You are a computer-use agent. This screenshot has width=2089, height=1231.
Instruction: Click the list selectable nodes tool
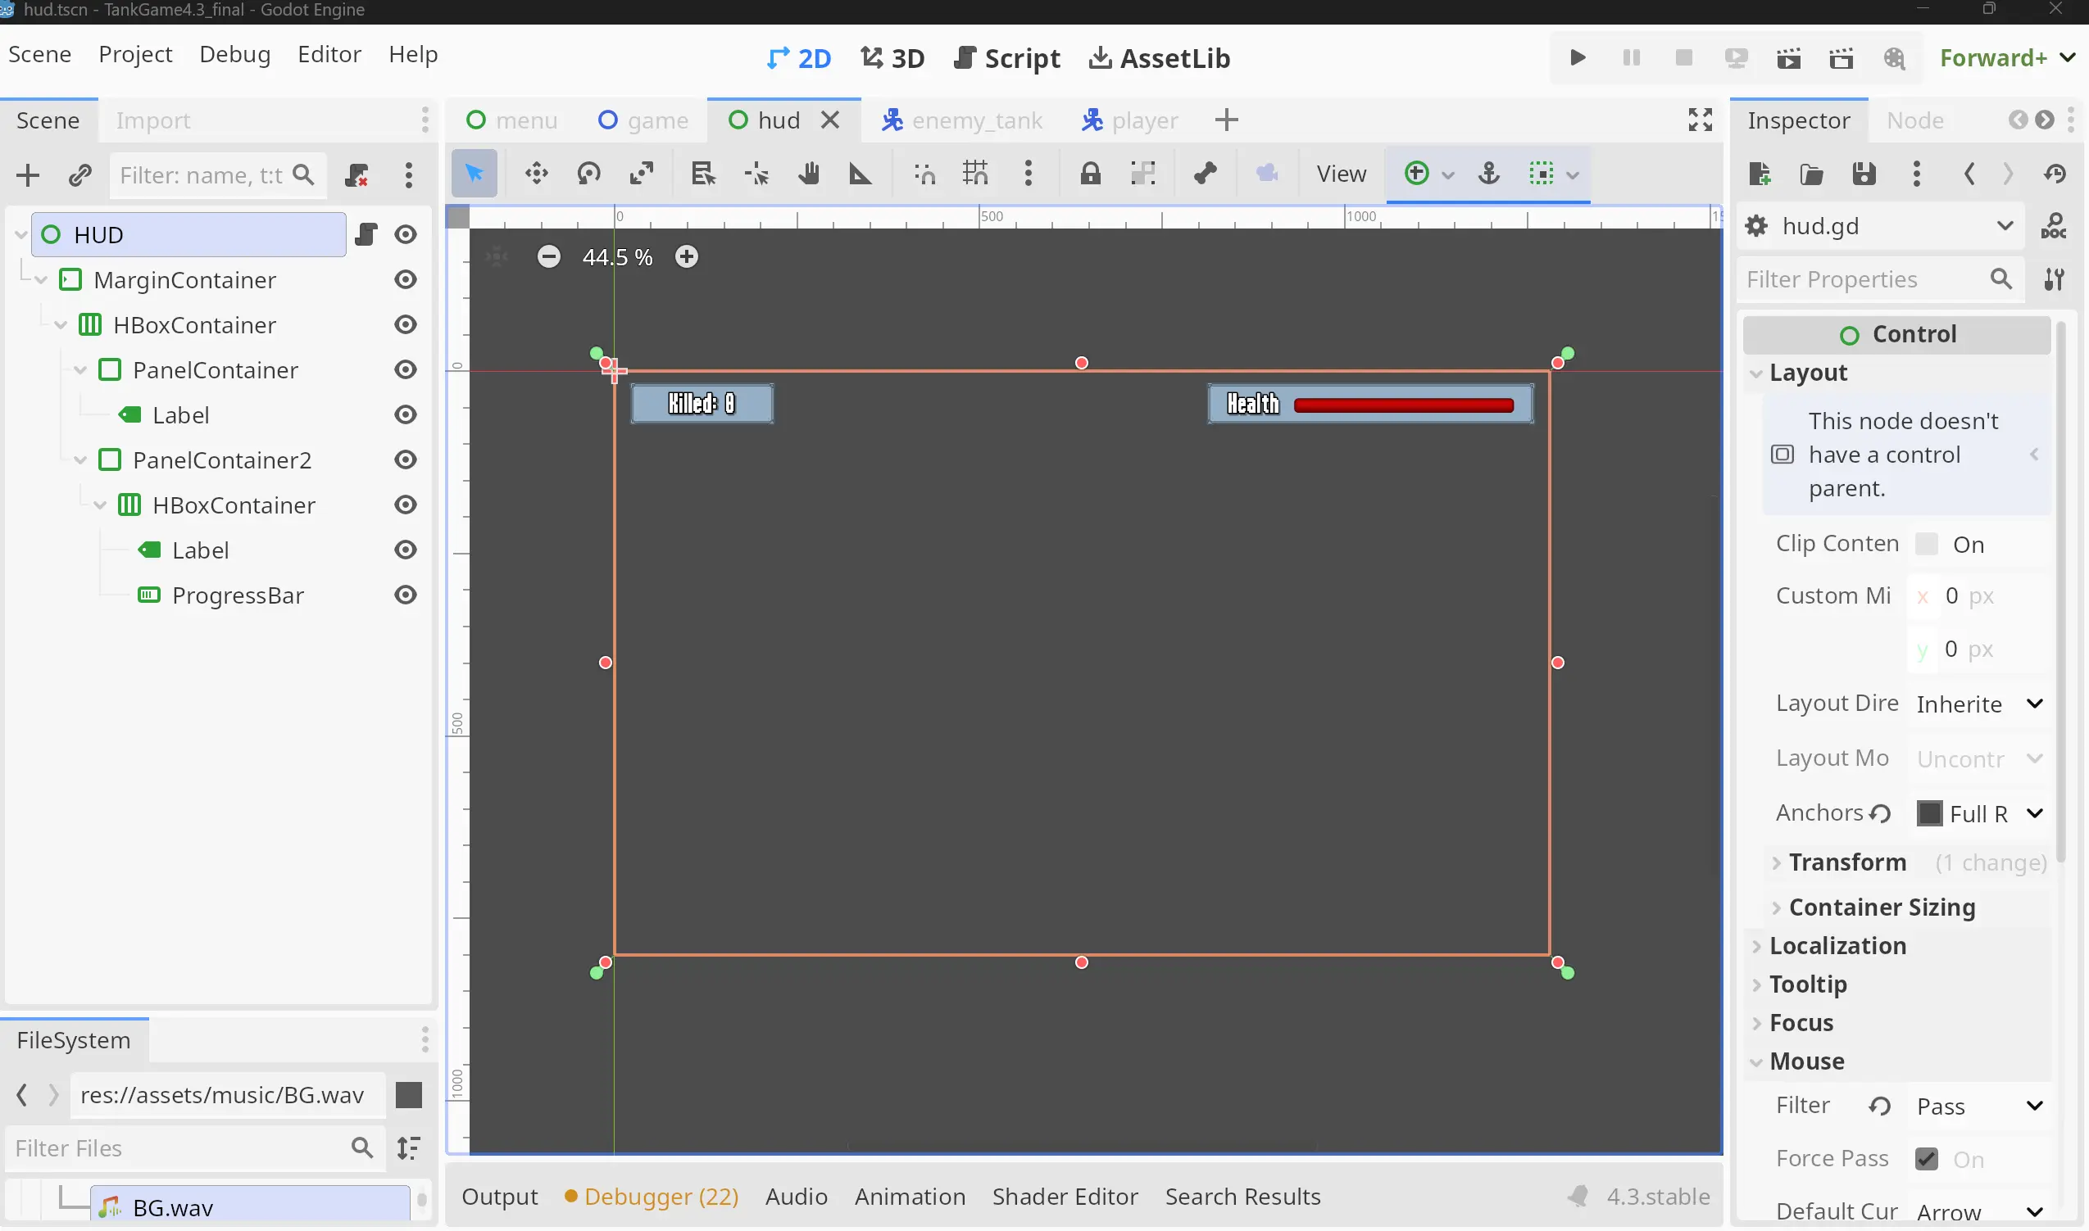coord(703,174)
